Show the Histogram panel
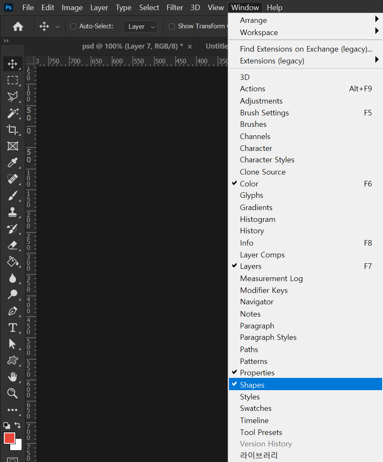 (306, 219)
